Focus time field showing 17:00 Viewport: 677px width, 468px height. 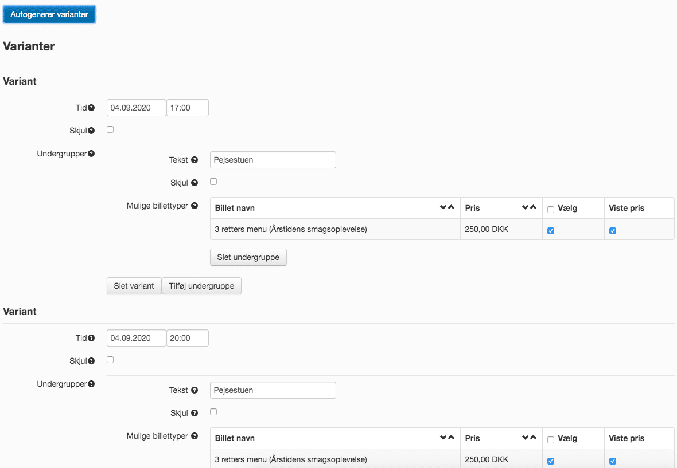[x=188, y=108]
